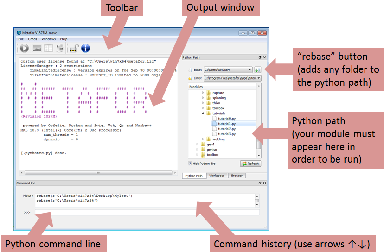The image size is (384, 252).
Task: Click the two-column layout toolbar icon
Action: (49, 49)
